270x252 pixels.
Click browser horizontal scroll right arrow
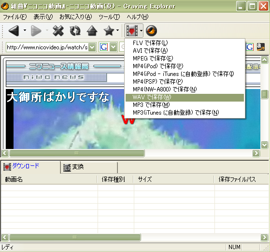[256, 153]
